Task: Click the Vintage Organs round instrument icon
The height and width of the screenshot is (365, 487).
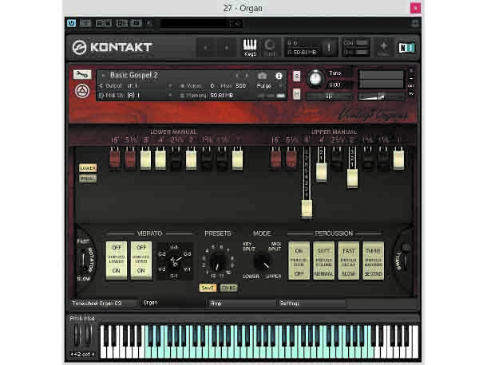Action: tap(82, 91)
